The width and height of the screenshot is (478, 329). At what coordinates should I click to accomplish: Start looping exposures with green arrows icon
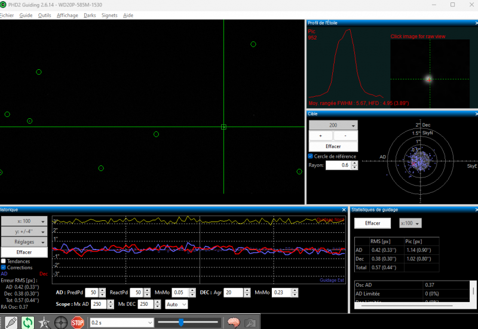[x=27, y=322]
